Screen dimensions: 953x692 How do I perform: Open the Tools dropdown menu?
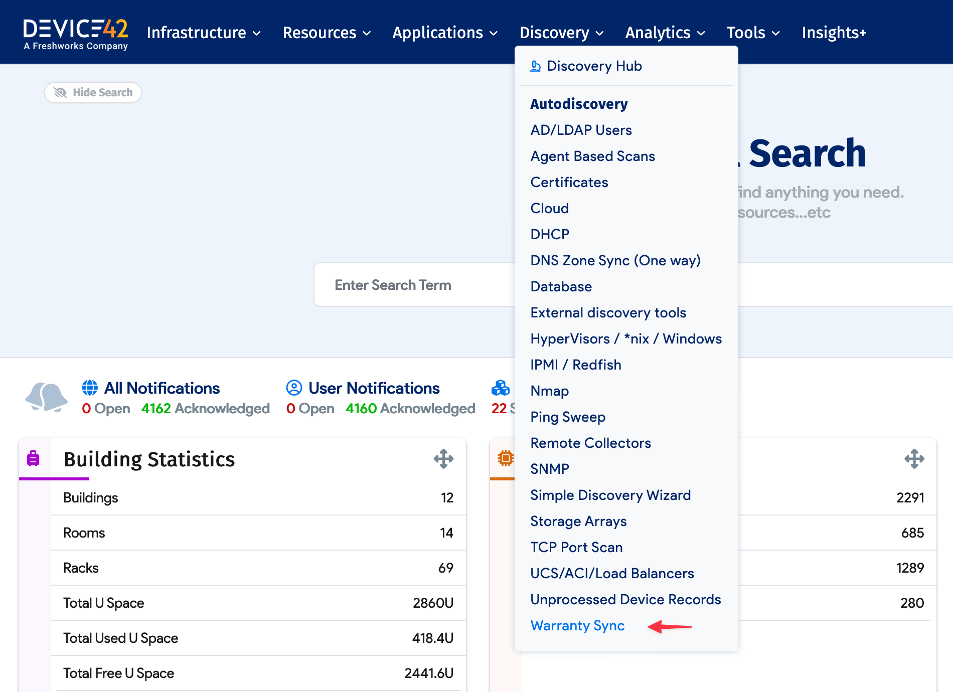click(x=753, y=33)
